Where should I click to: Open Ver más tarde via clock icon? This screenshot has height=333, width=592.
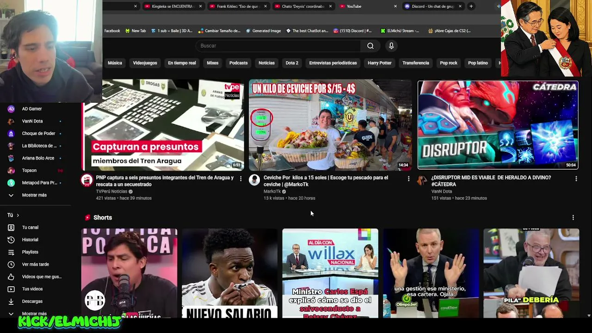coord(11,265)
